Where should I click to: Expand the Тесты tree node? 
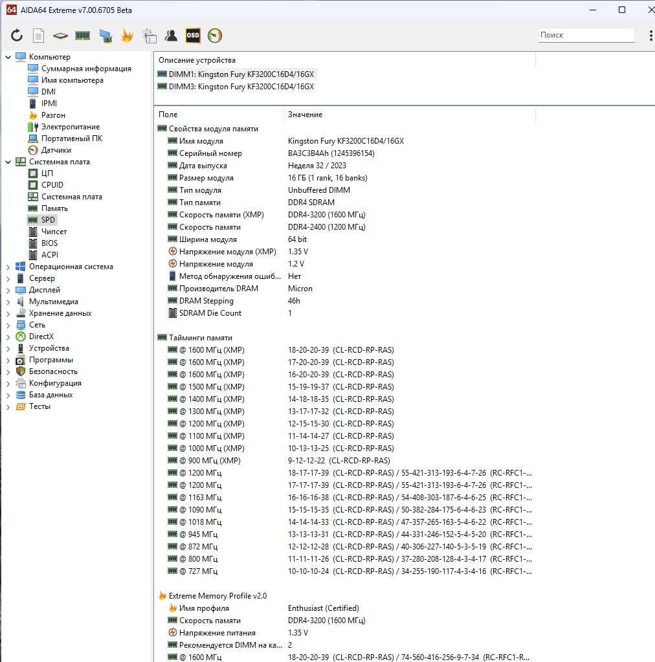(x=8, y=406)
